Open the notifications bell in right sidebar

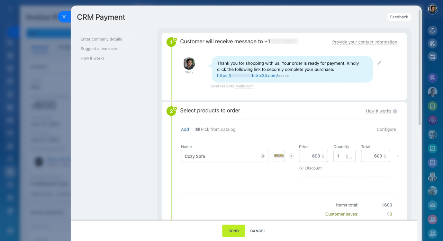tap(432, 31)
